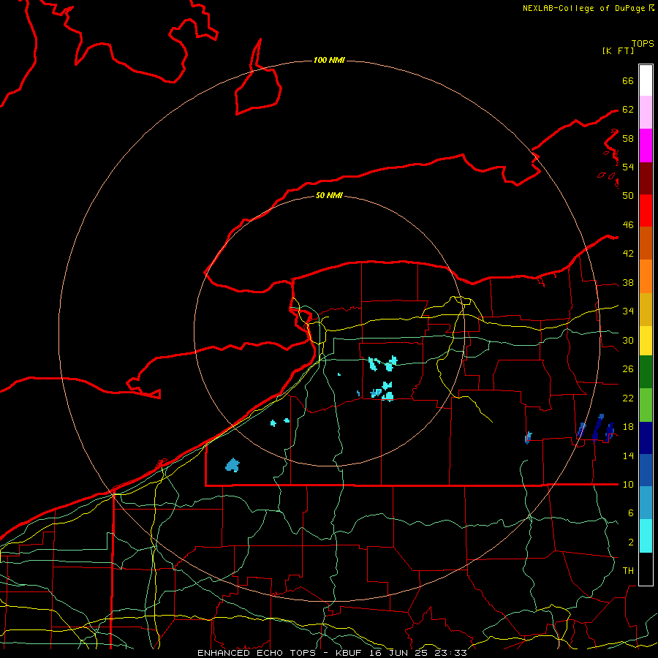Click the light blue 14 kft legend swatch
The height and width of the screenshot is (658, 658).
pyautogui.click(x=646, y=502)
